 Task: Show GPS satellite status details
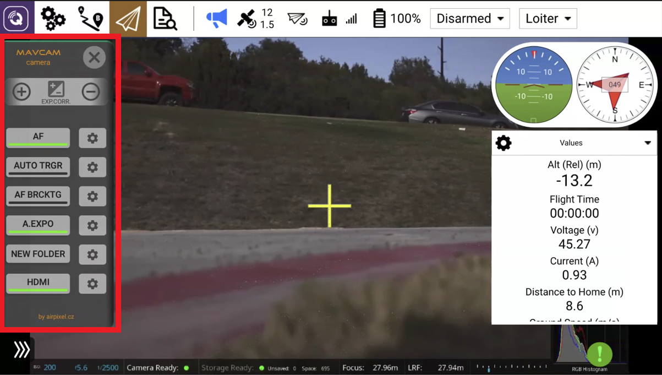[x=255, y=19]
